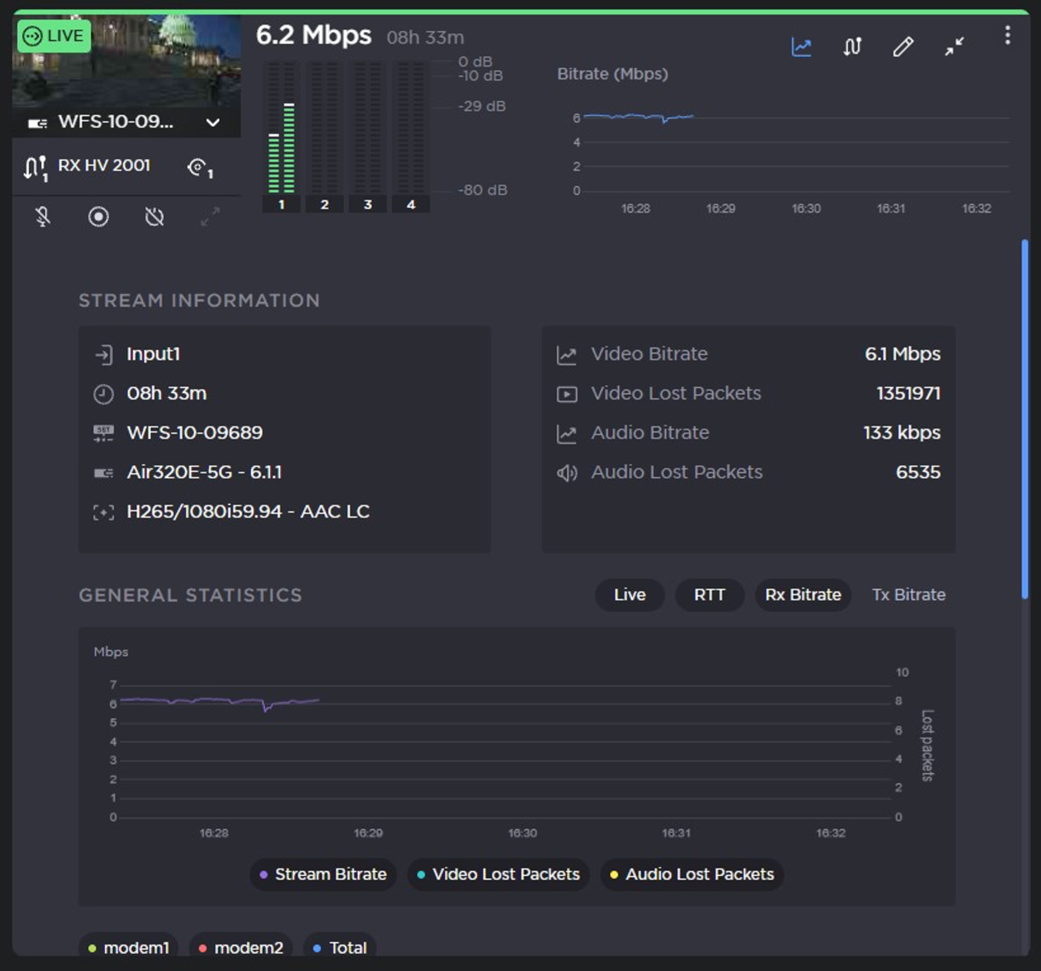Click the routing arrows icon in header
Image resolution: width=1041 pixels, height=971 pixels.
coord(852,47)
